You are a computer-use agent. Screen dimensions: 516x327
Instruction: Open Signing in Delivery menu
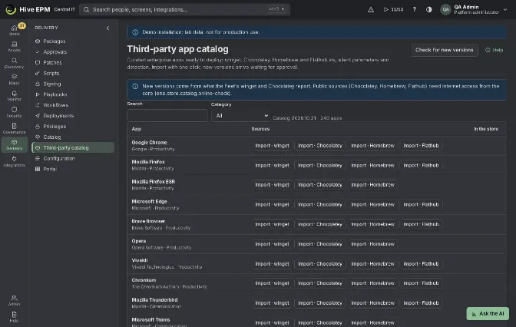pyautogui.click(x=73, y=84)
